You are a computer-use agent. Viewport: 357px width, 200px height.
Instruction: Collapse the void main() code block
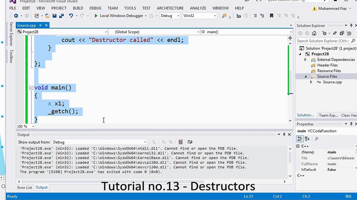[x=31, y=88]
